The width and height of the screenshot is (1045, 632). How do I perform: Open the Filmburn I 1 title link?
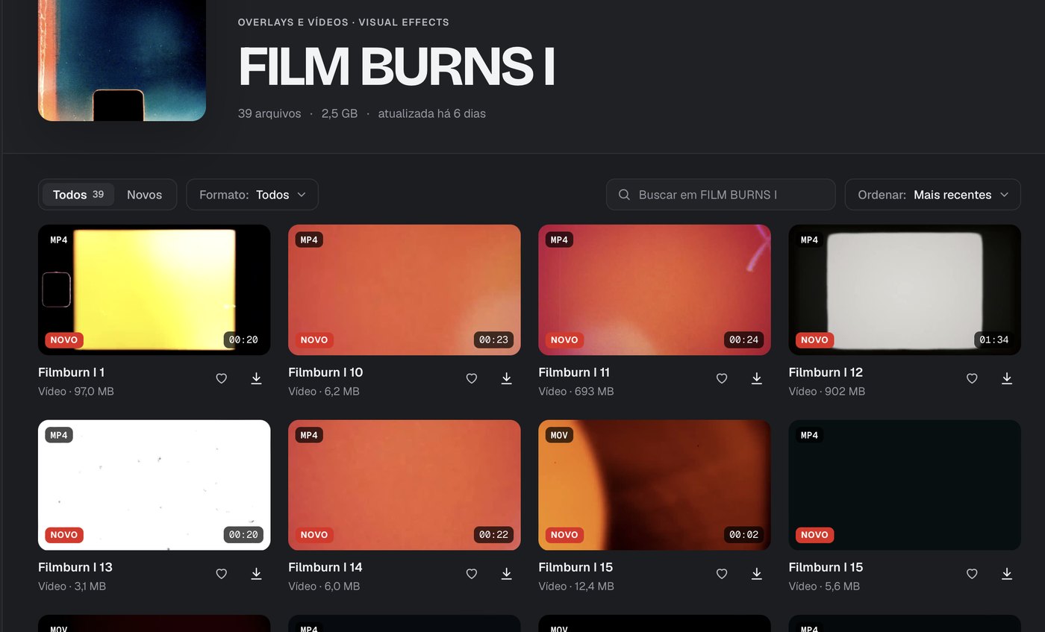[72, 372]
